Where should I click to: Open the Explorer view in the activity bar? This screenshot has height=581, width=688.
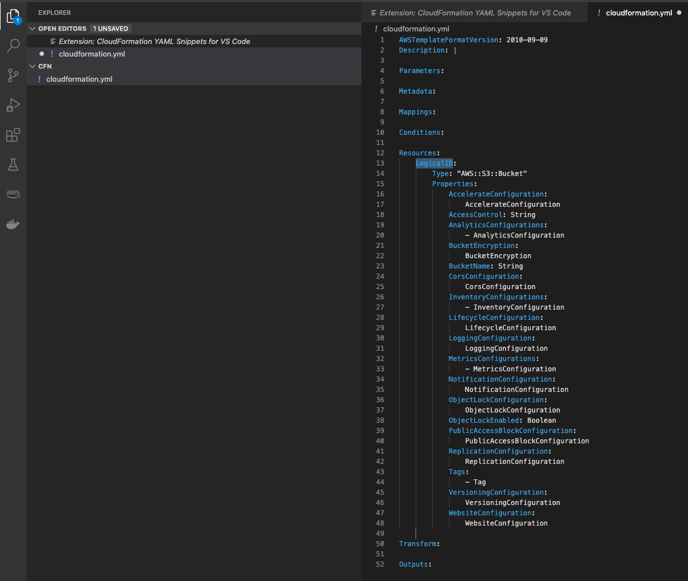[13, 16]
